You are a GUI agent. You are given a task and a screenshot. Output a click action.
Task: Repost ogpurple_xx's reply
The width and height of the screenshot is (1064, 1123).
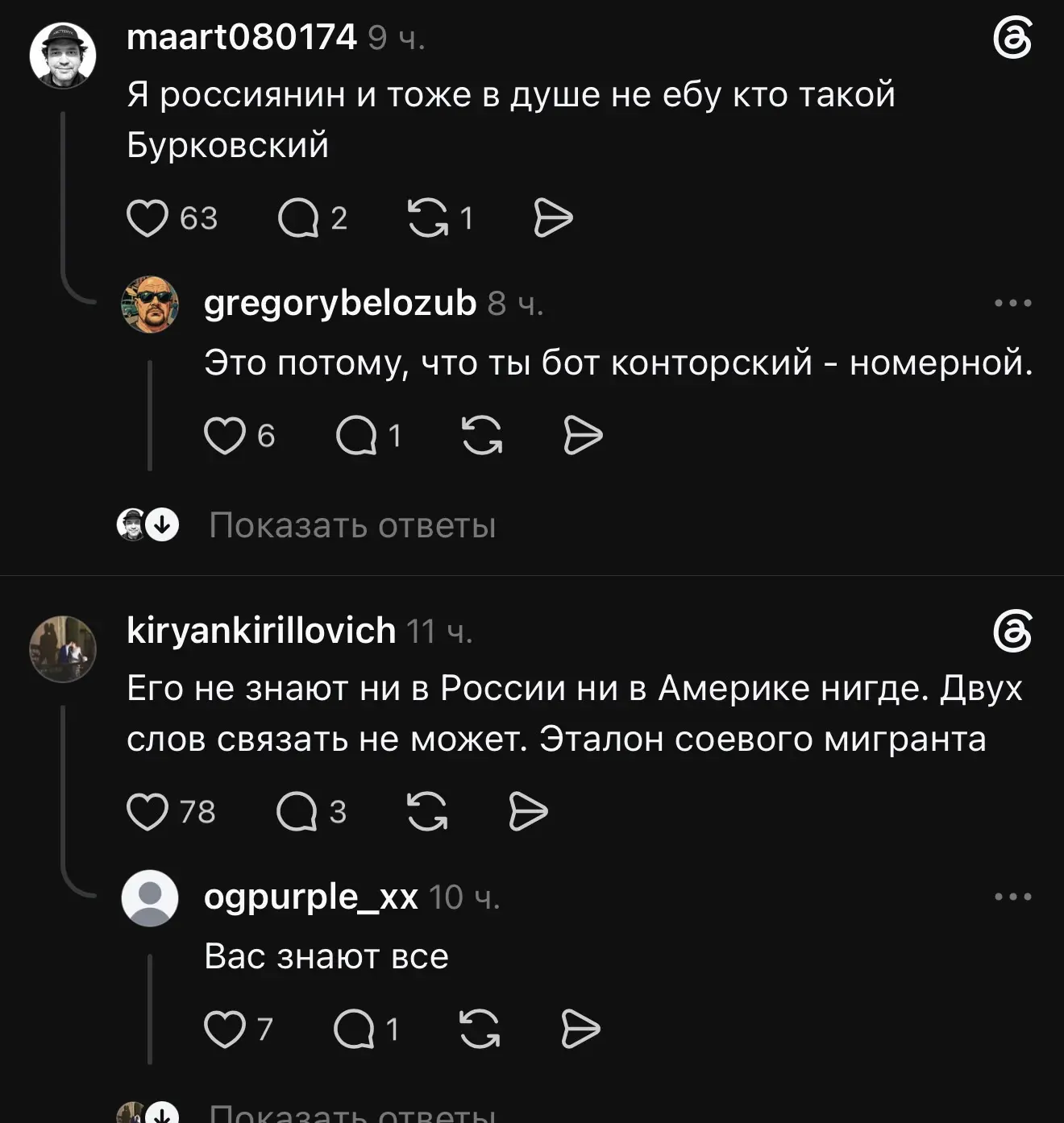(480, 1029)
